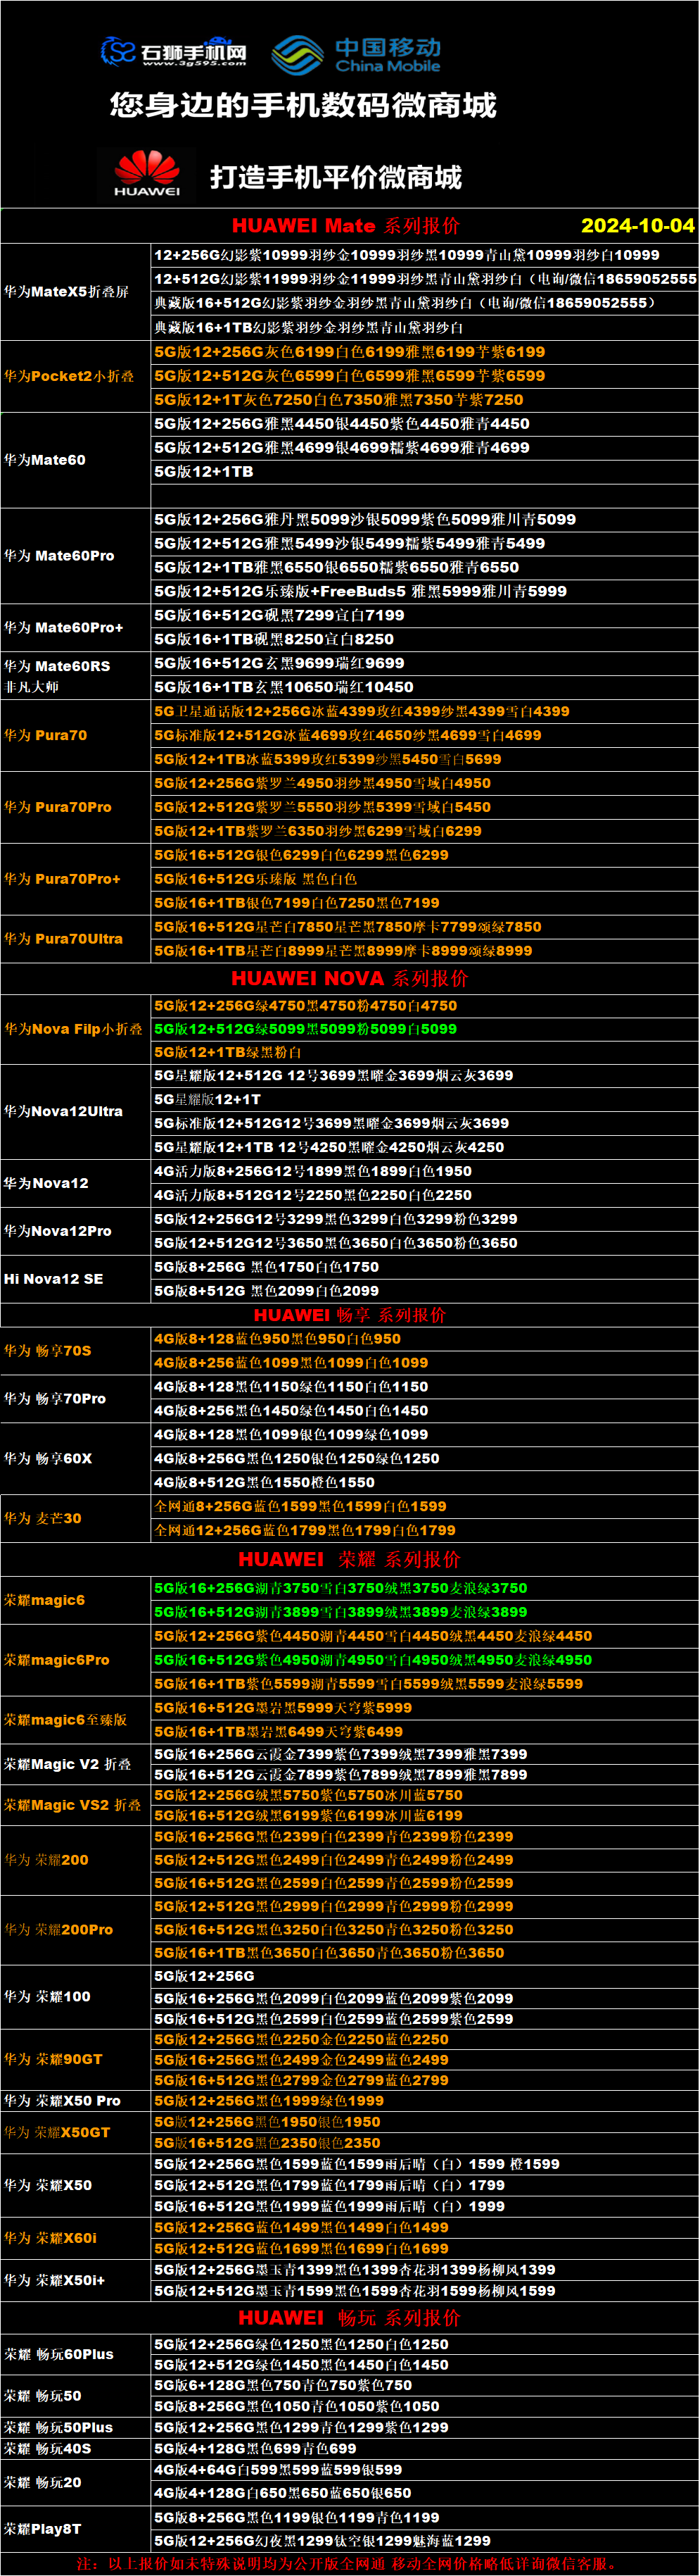
Task: Click the green 5G版12+512G绿5099 row
Action: coord(424,1029)
